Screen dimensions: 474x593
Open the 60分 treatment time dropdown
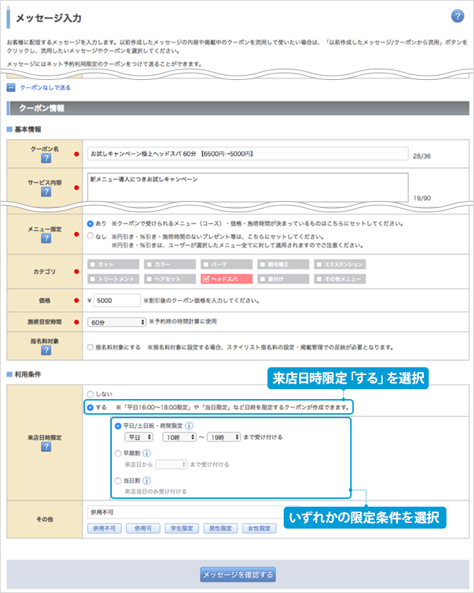[116, 321]
